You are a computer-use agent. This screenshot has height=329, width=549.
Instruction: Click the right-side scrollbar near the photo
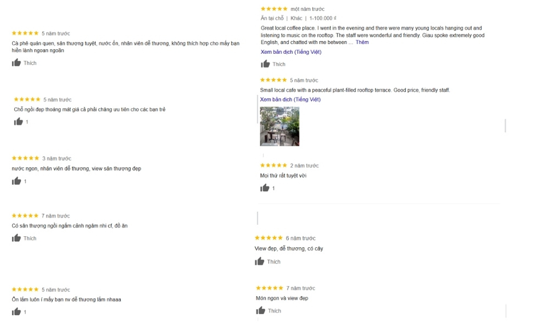point(505,126)
